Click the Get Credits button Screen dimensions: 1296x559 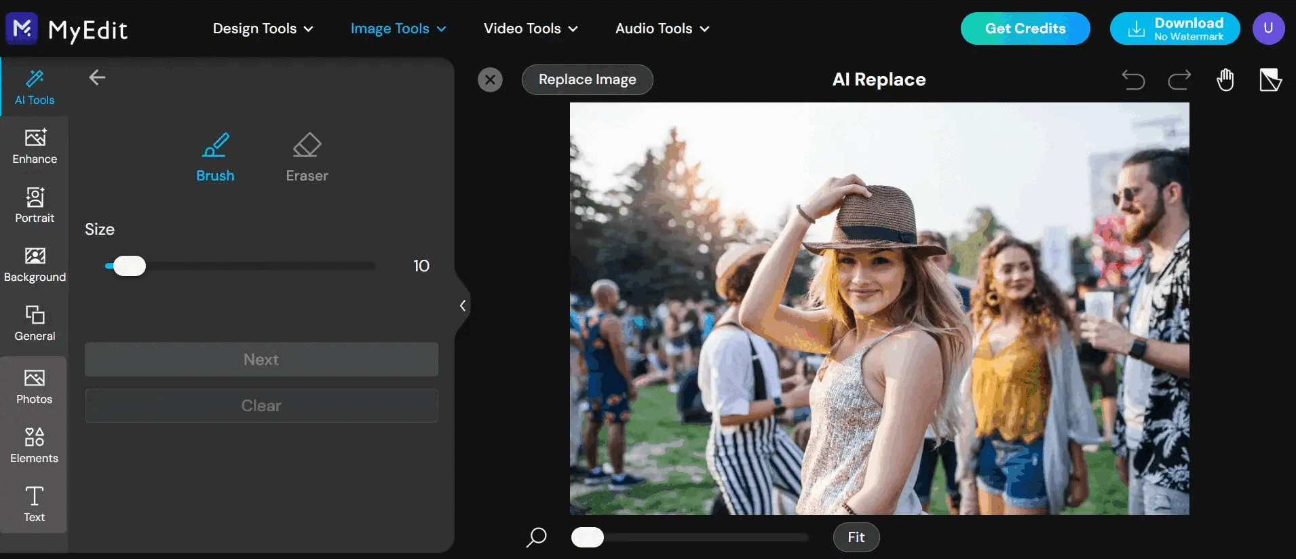1025,28
